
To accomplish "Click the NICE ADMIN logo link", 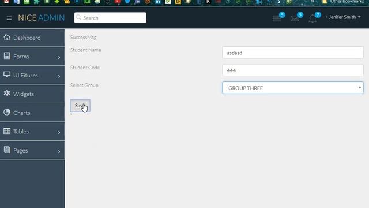I will (x=41, y=18).
